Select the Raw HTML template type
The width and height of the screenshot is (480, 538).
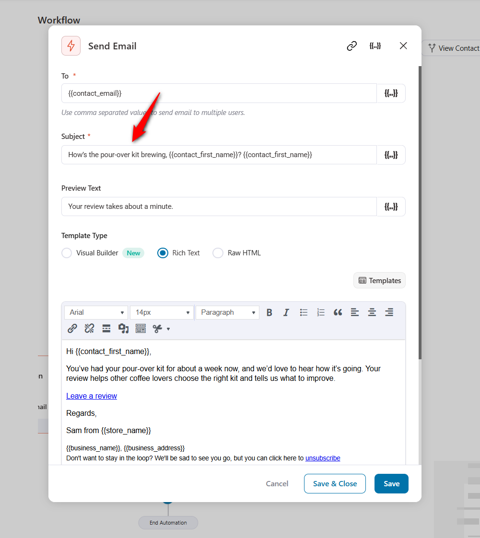[x=218, y=253]
